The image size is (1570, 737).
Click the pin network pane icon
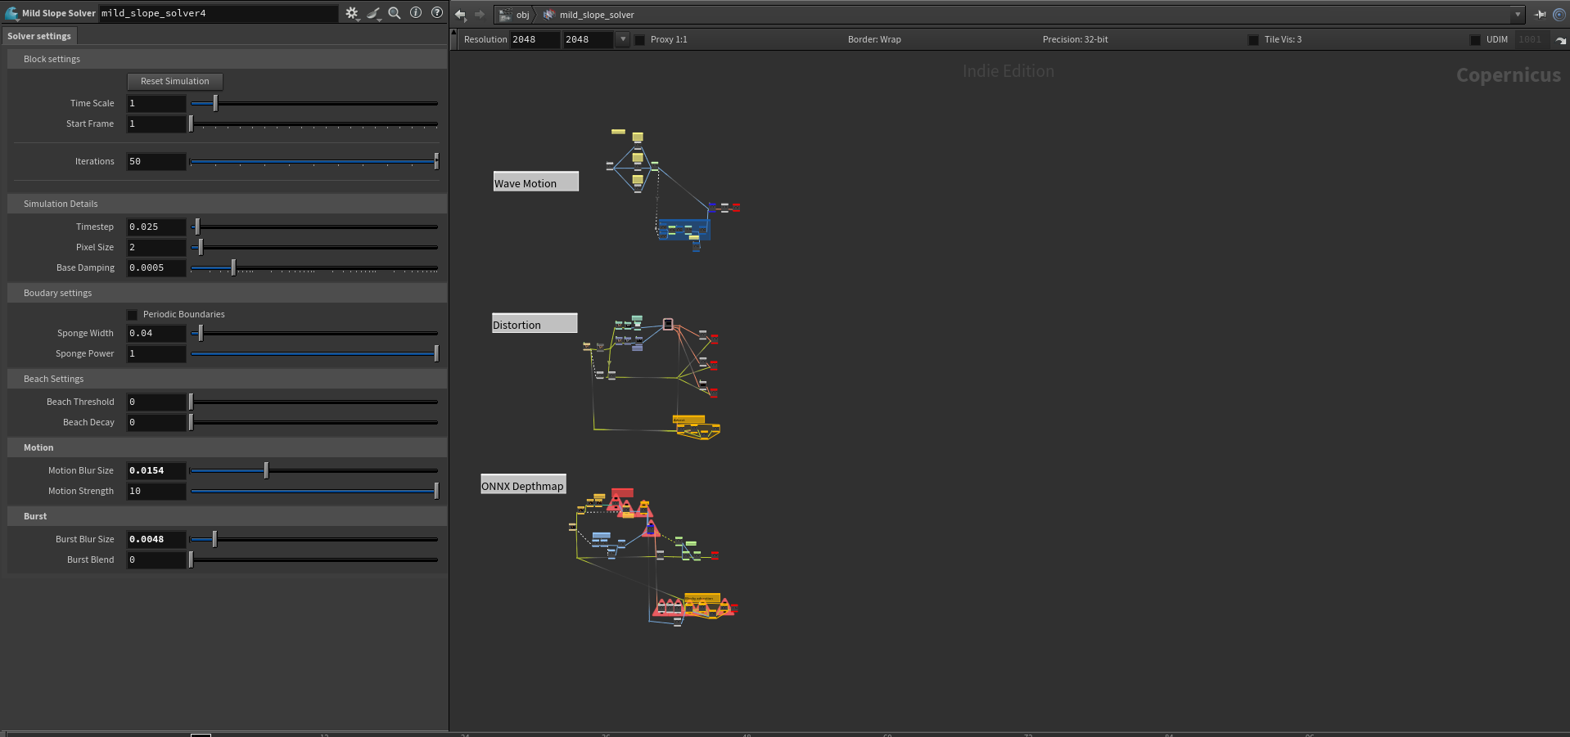point(1540,14)
